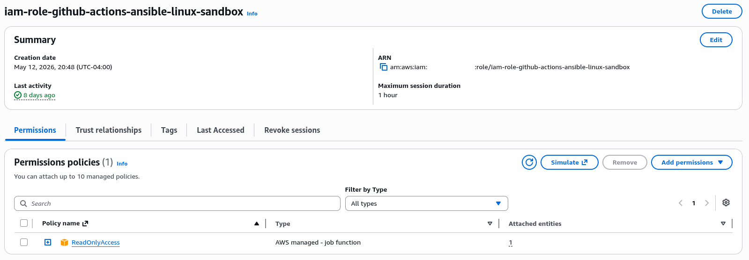This screenshot has width=749, height=260.
Task: Switch to the Permissions tab
Action: pyautogui.click(x=35, y=130)
